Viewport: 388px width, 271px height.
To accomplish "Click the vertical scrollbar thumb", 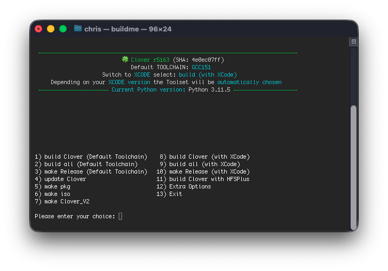I will coord(354,167).
